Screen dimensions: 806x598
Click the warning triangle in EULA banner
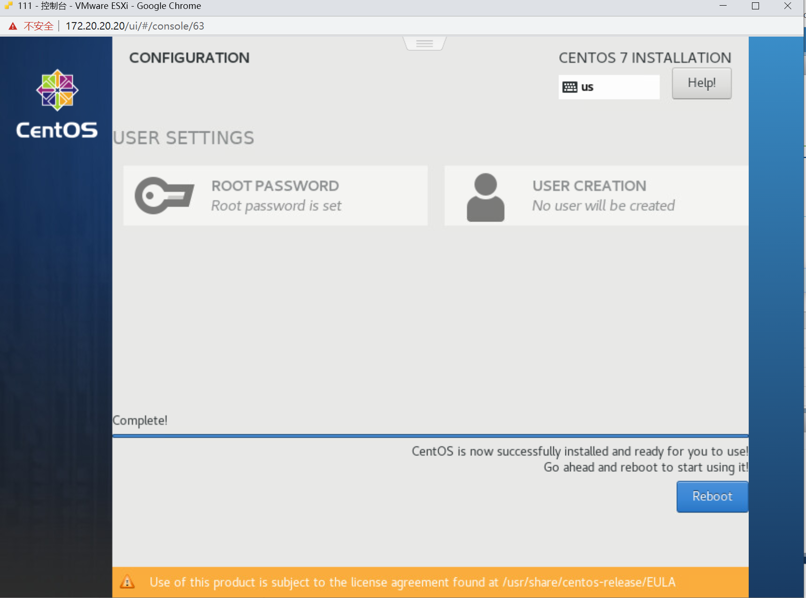pos(127,582)
